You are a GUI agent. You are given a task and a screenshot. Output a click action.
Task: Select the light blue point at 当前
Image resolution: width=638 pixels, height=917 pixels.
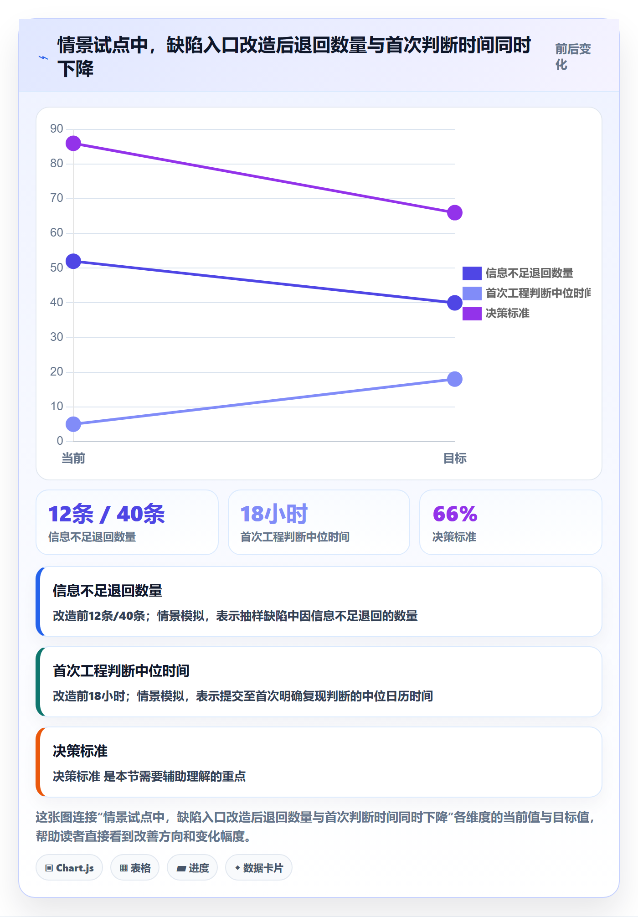click(x=73, y=424)
